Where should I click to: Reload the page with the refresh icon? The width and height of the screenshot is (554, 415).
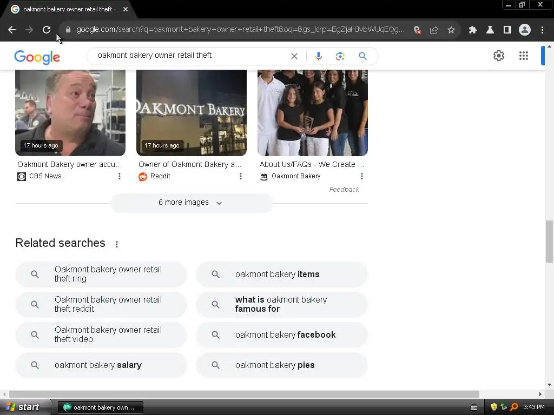(x=47, y=30)
